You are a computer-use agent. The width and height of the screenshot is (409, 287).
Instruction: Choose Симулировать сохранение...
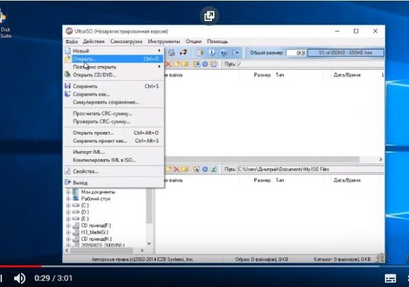click(x=114, y=102)
